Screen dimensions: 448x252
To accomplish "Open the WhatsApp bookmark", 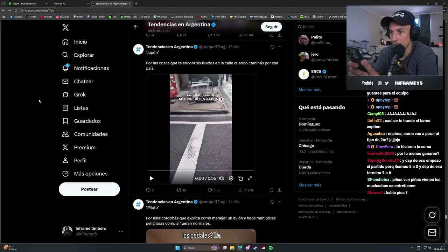I will [x=160, y=16].
